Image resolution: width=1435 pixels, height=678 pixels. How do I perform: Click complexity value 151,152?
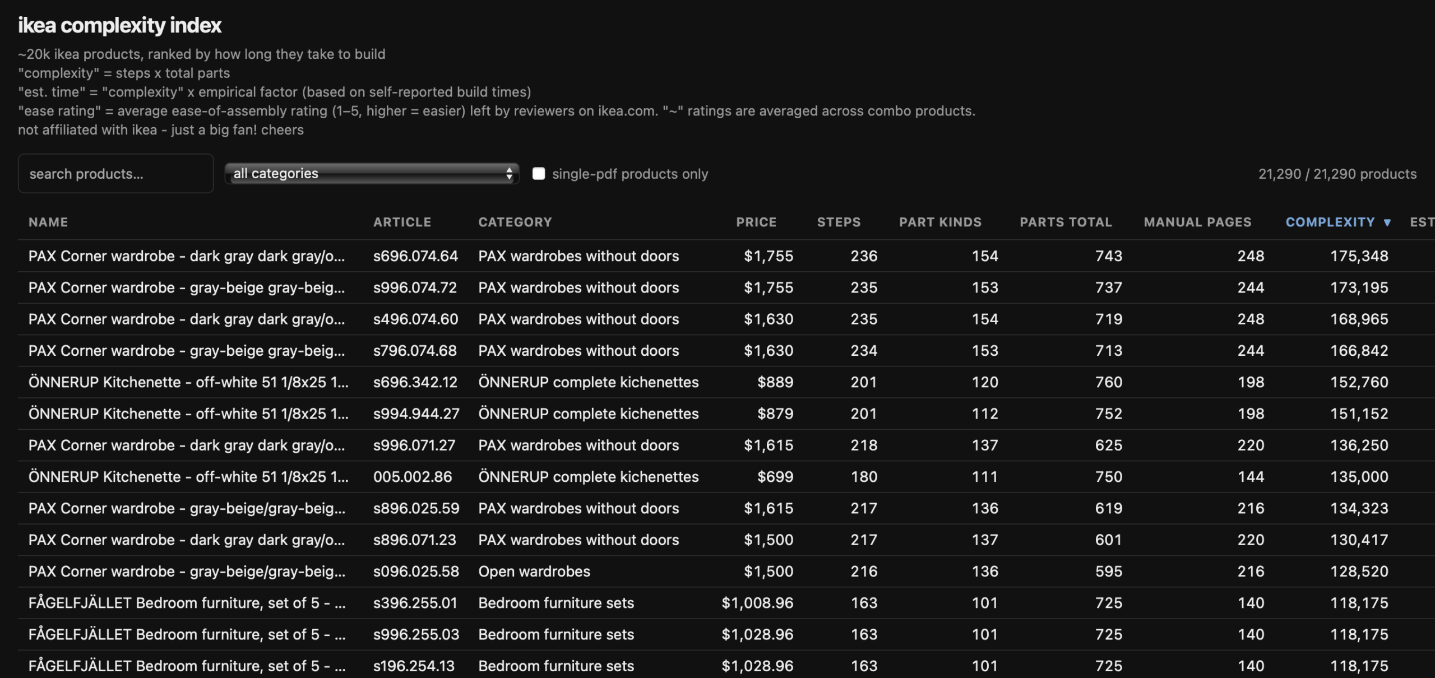(1359, 414)
